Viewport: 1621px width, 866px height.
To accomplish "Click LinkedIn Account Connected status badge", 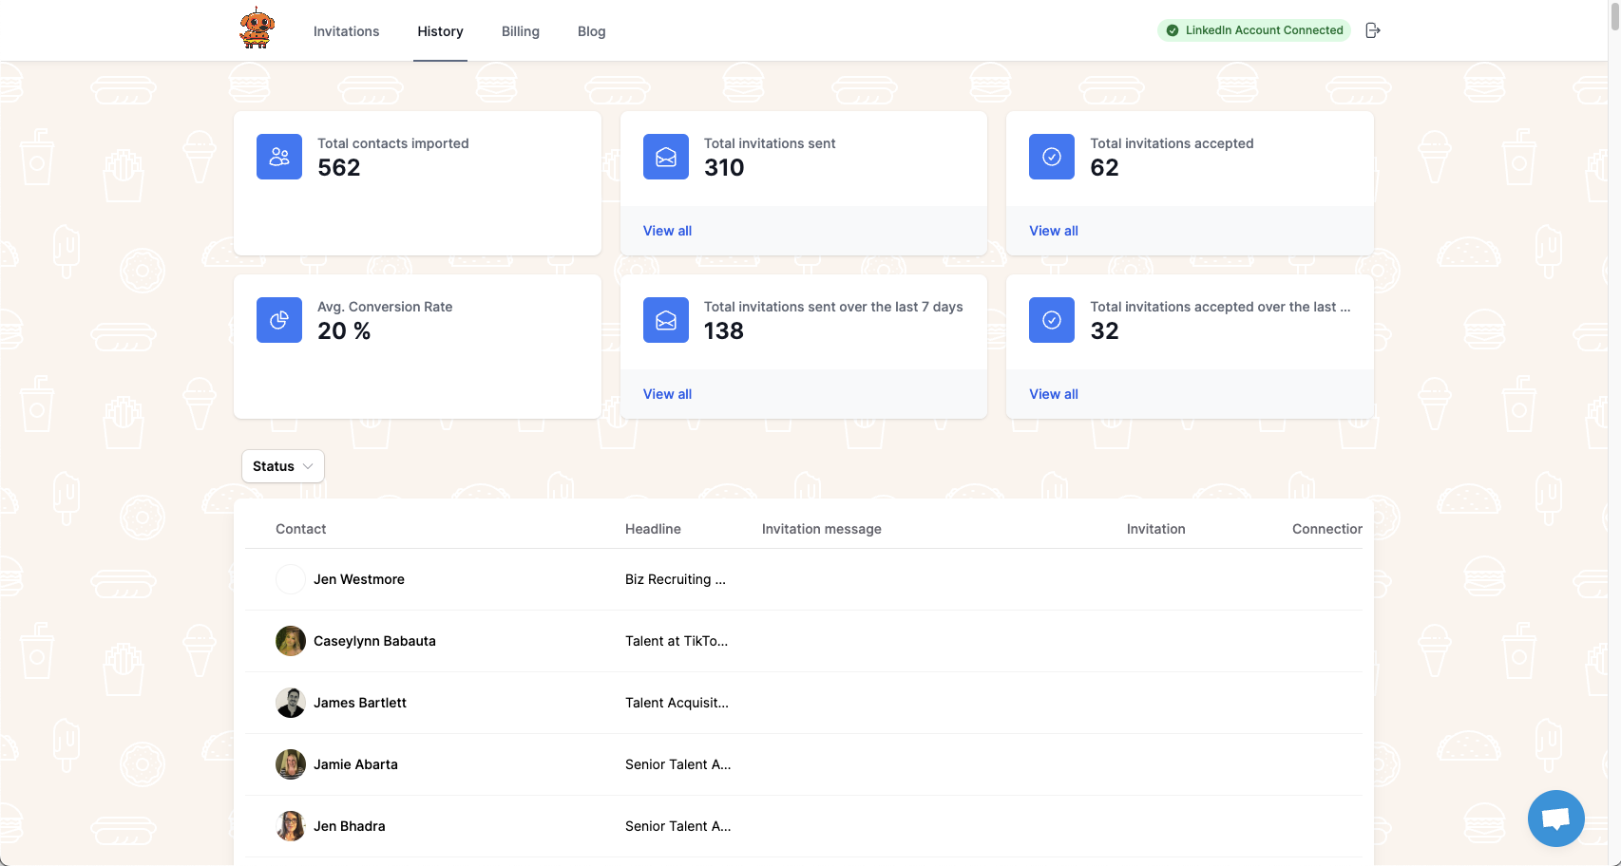I will [x=1254, y=30].
